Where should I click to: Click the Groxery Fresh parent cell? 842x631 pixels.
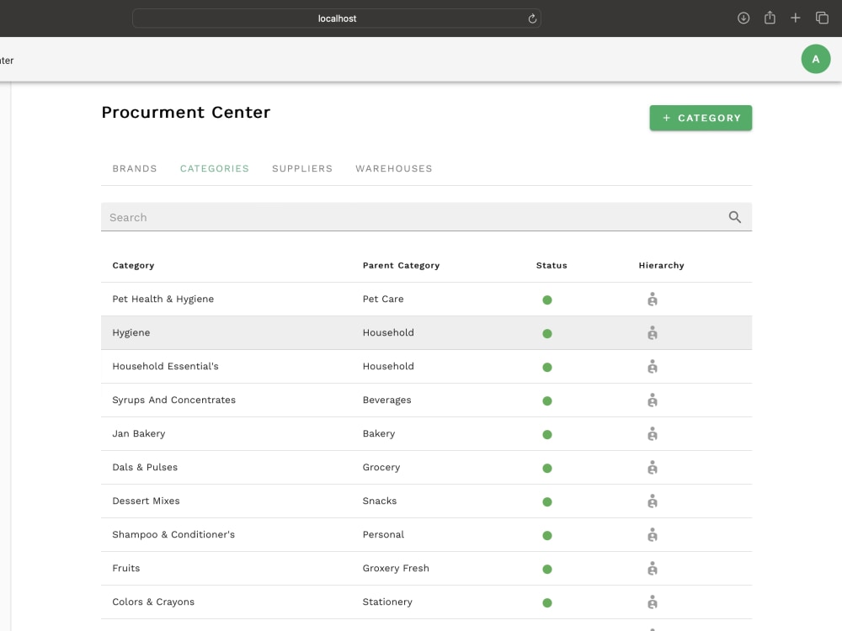pyautogui.click(x=396, y=568)
